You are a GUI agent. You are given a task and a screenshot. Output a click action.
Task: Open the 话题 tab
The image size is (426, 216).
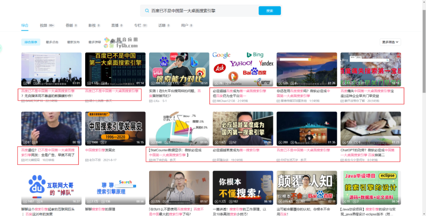coord(164,25)
